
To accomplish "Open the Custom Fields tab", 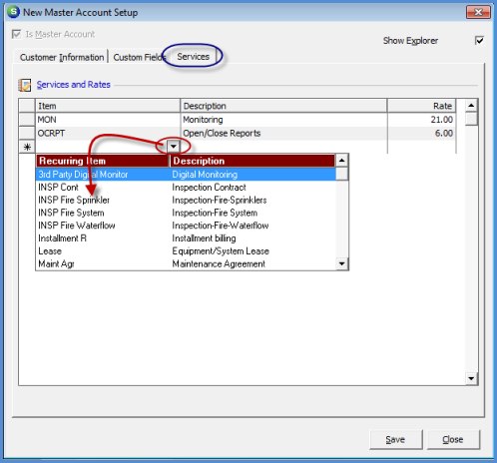I will point(139,57).
